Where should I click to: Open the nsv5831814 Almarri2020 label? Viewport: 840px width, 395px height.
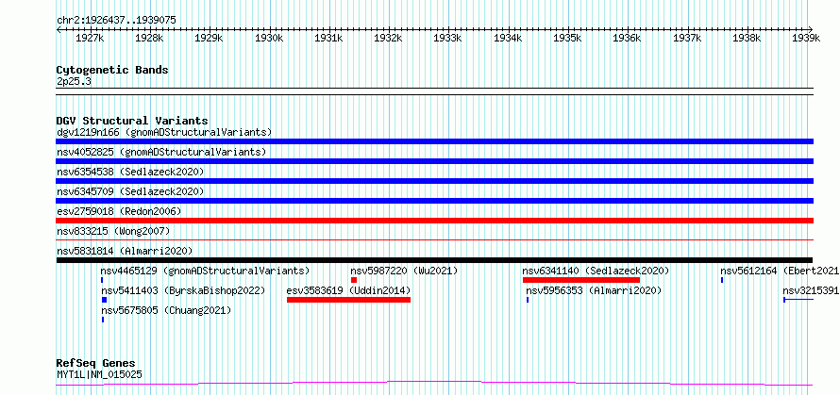[x=125, y=251]
